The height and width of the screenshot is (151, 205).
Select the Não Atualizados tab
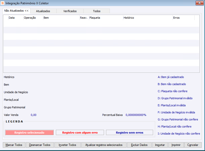pos(16,11)
